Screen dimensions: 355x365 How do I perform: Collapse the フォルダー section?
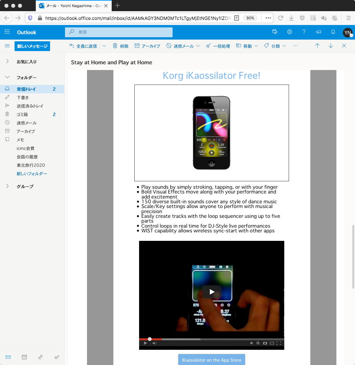(7, 77)
